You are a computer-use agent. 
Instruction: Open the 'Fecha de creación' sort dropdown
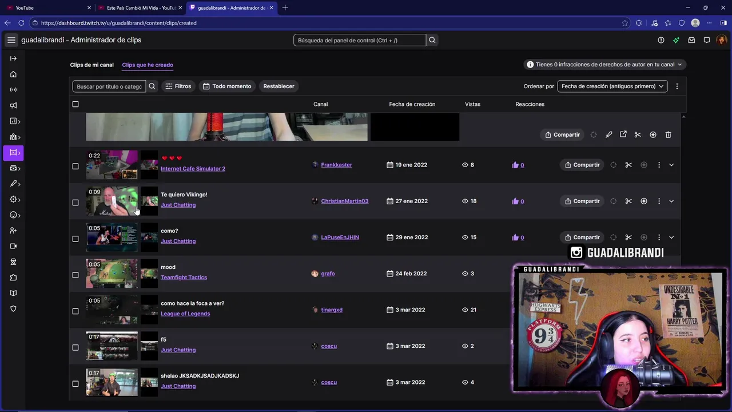pos(612,86)
